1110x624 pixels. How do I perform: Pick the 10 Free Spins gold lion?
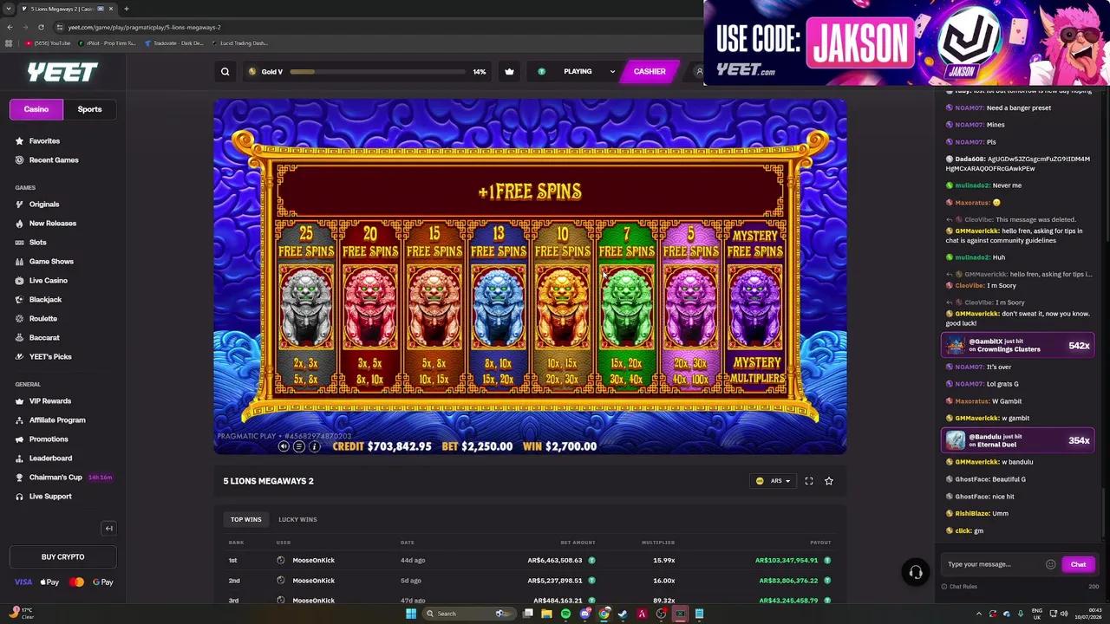coord(563,308)
